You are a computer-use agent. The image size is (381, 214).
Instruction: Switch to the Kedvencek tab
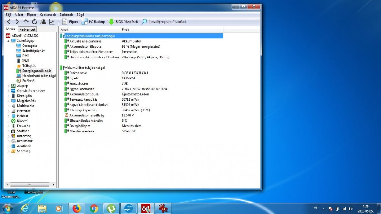point(27,29)
